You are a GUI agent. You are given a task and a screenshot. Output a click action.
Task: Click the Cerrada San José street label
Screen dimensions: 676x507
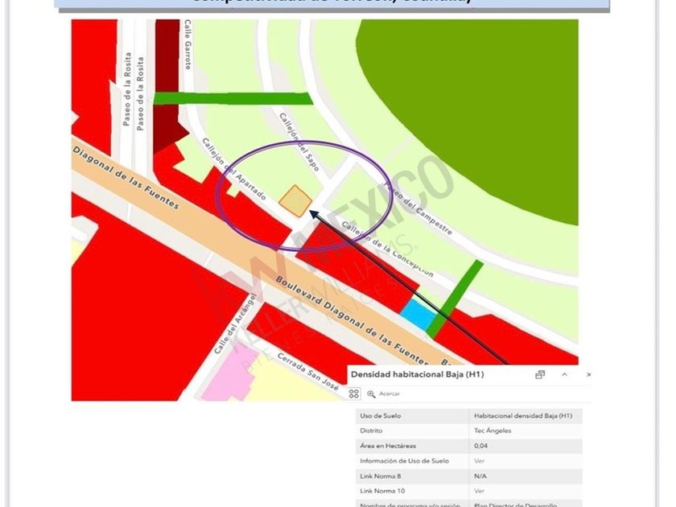[x=307, y=371]
